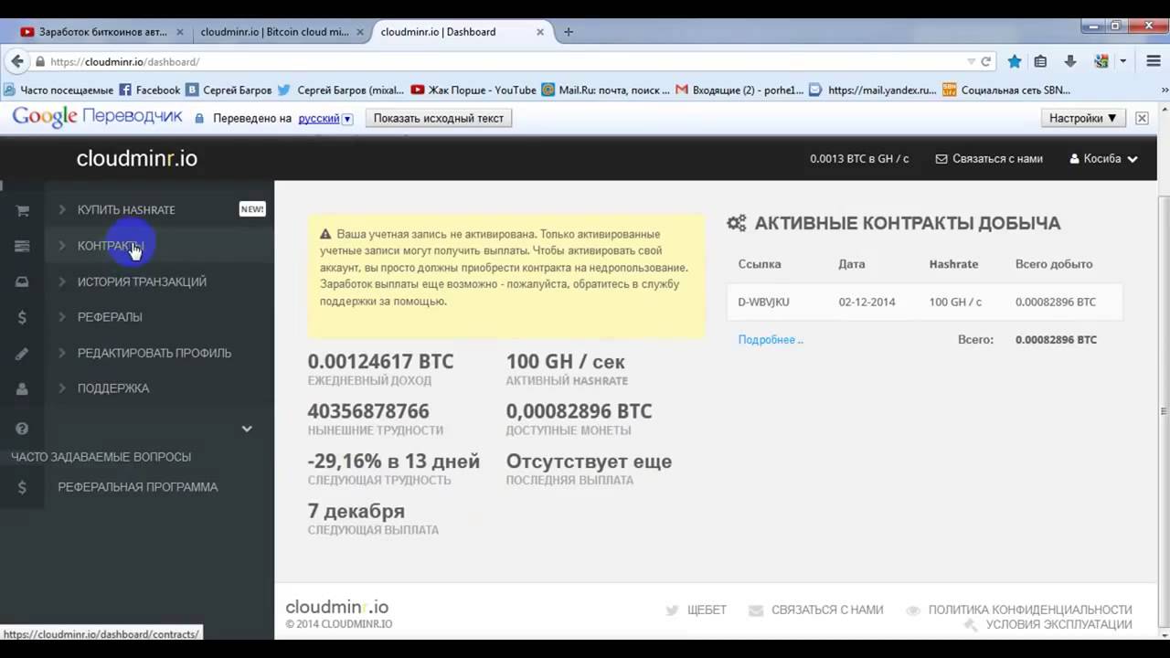Click the Щебет footer link
The image size is (1170, 658).
707,610
